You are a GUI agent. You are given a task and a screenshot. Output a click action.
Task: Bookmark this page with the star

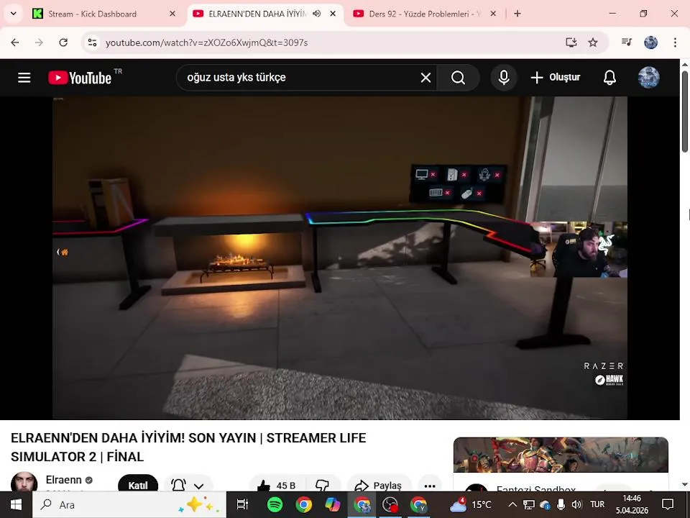(x=593, y=42)
